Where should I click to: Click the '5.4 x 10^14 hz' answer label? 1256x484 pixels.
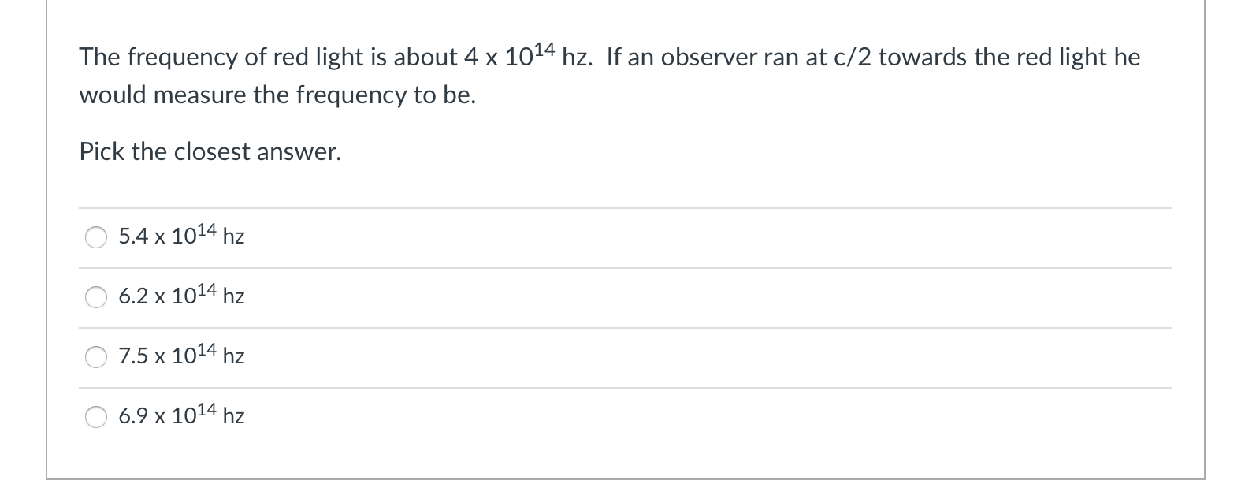181,235
